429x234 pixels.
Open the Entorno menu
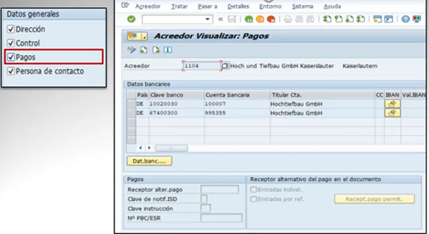click(270, 6)
